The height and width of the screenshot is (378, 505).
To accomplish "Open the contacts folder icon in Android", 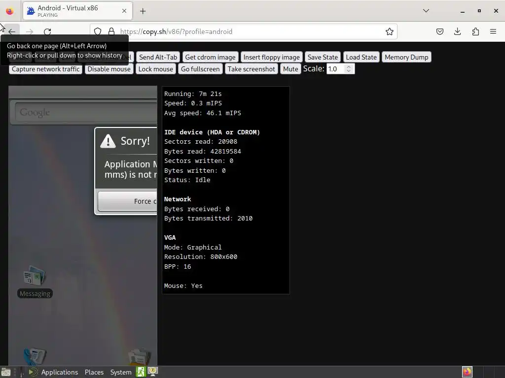I will coord(140,357).
